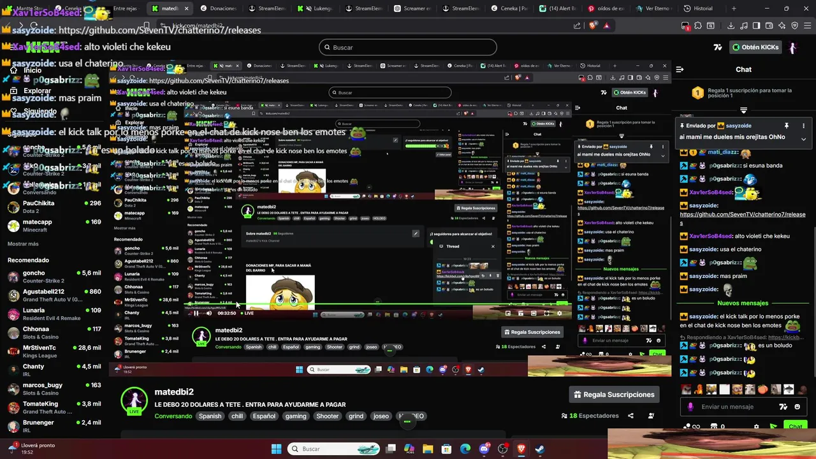The height and width of the screenshot is (459, 816).
Task: Open Brunenger IRL channel in sidebar
Action: point(54,426)
